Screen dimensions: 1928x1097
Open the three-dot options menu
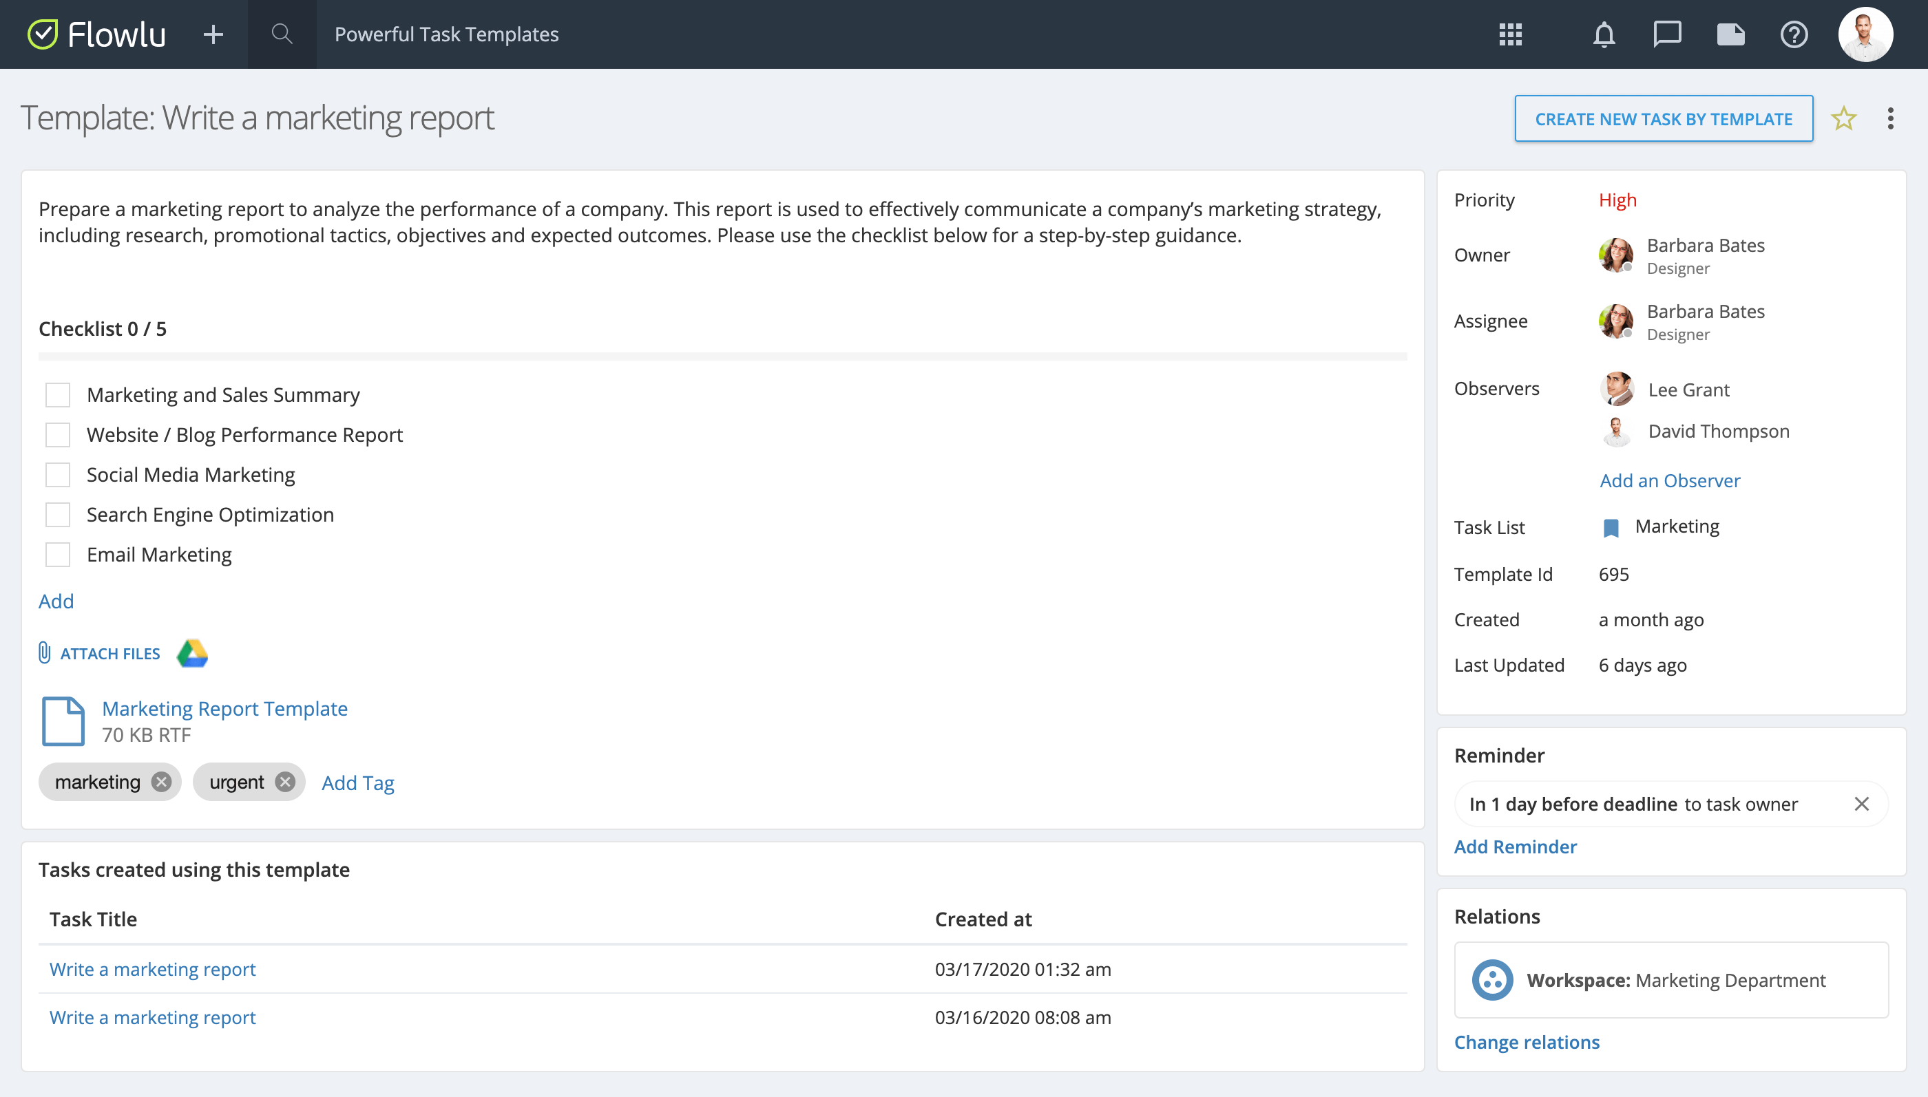pos(1890,118)
